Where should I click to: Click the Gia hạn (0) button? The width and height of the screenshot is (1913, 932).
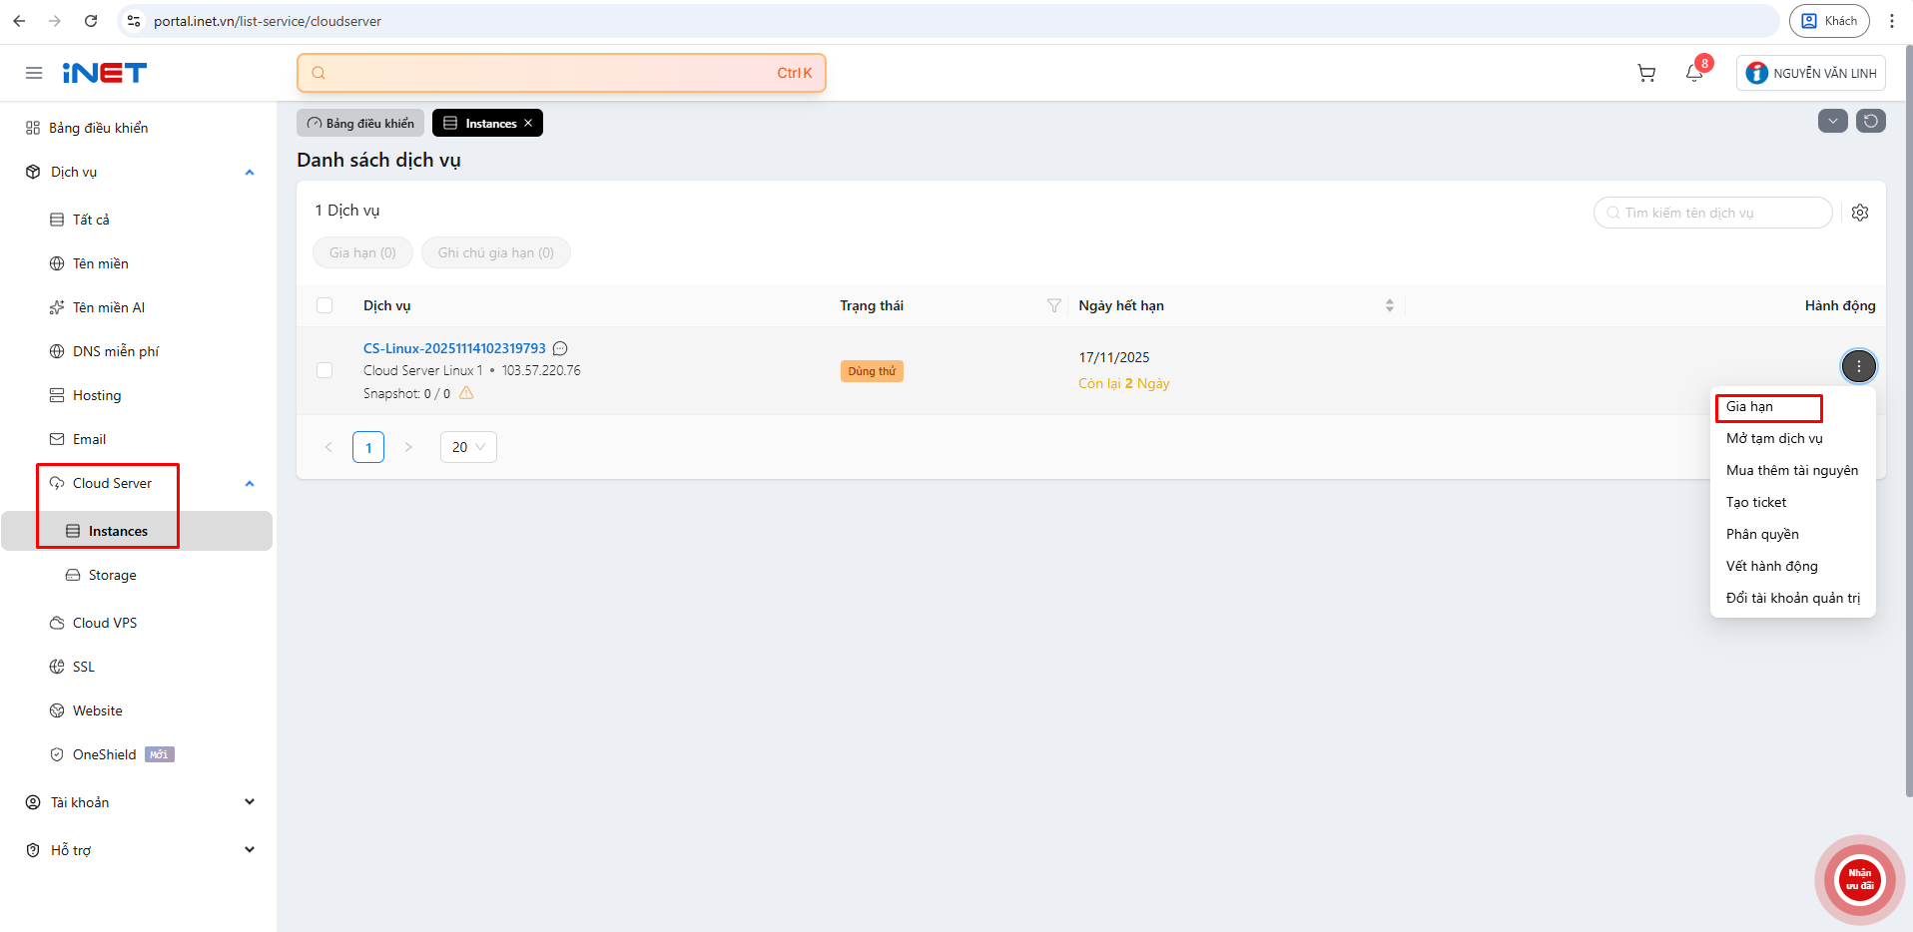point(362,252)
